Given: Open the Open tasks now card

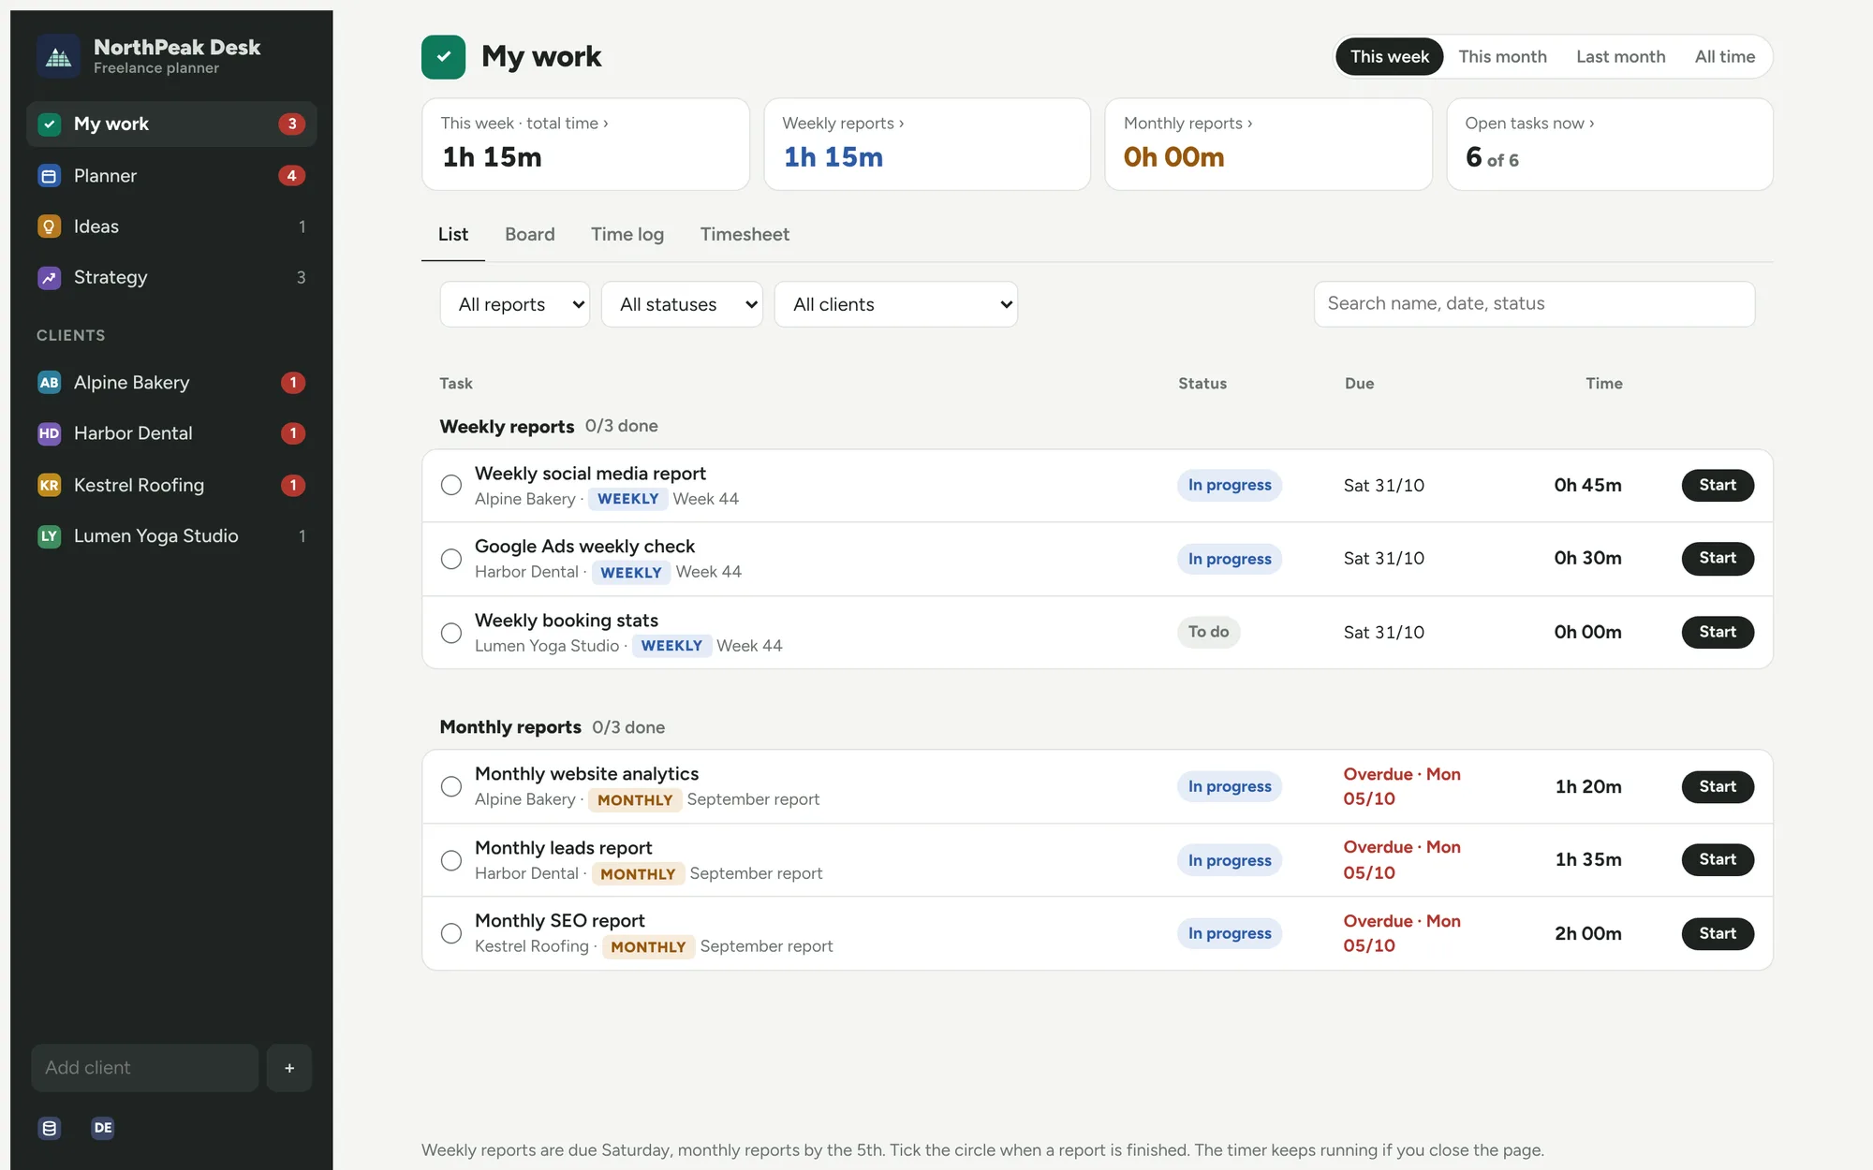Looking at the screenshot, I should (1610, 144).
